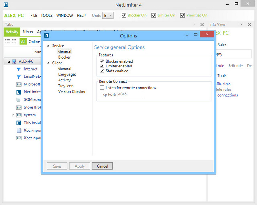Switch to the Filters tab
The image size is (257, 205).
pyautogui.click(x=28, y=32)
